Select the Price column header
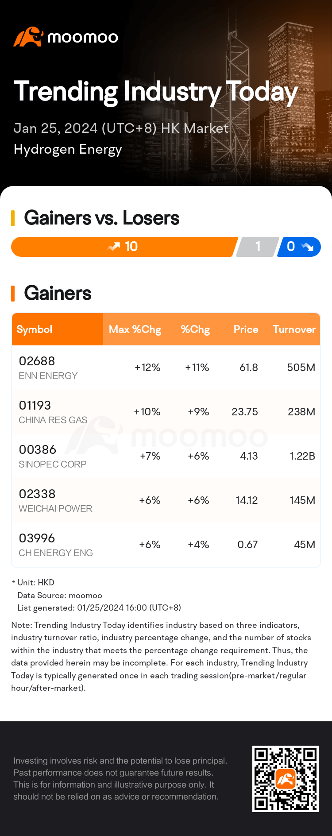 coord(246,329)
